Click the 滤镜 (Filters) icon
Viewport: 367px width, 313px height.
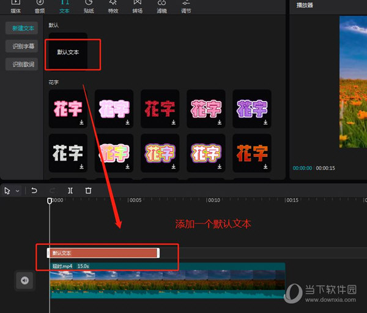pos(161,6)
